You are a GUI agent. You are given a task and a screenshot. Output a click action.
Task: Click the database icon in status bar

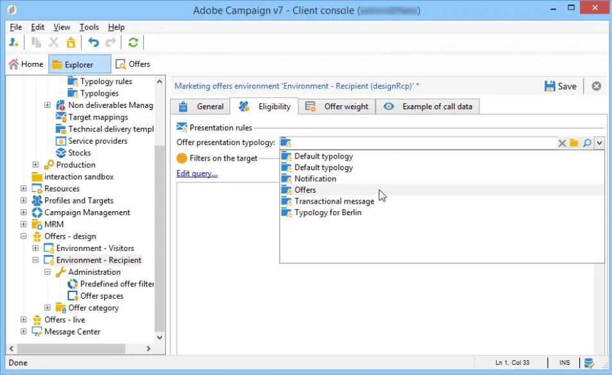(x=589, y=363)
